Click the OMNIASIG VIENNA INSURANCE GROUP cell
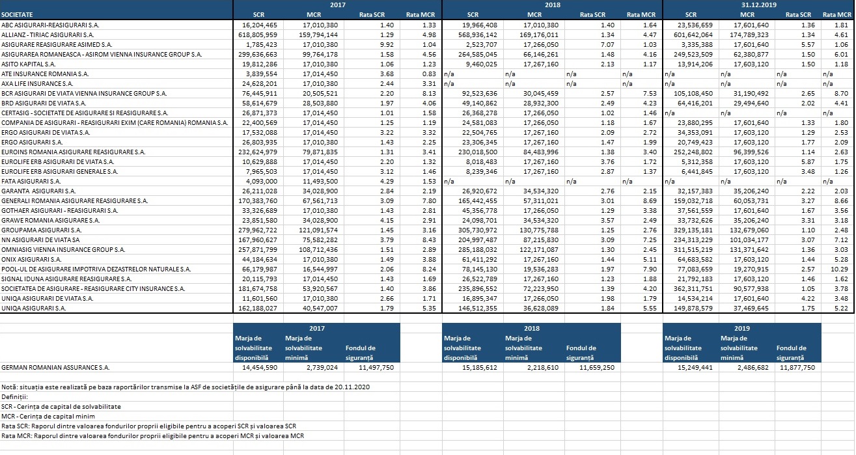This screenshot has width=856, height=455. point(64,249)
